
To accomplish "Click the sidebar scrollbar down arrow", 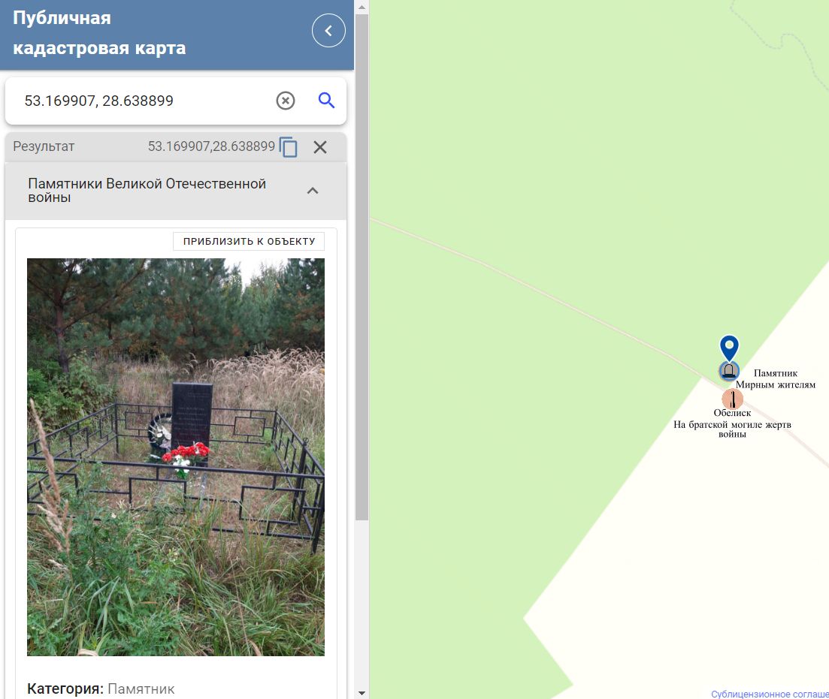I will (x=362, y=693).
